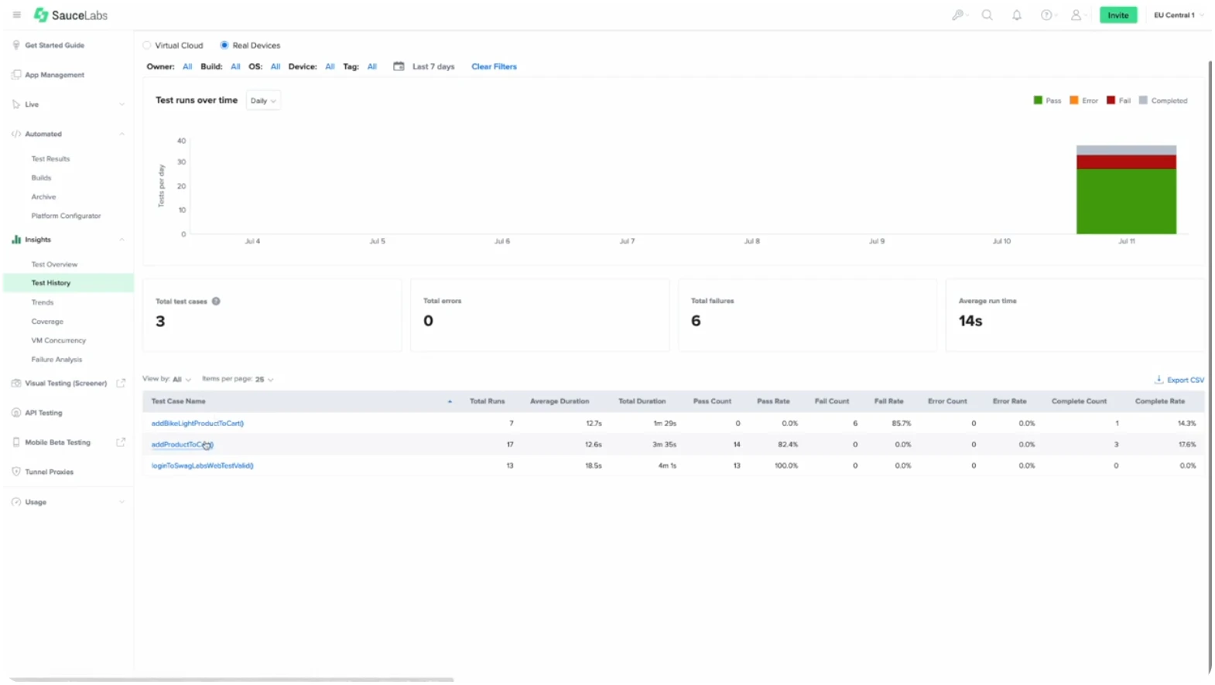Click the Live section cursor icon
The width and height of the screenshot is (1215, 685).
[x=16, y=104]
